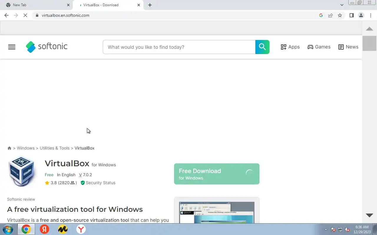Click the version V 7.0.2 label

[x=85, y=175]
